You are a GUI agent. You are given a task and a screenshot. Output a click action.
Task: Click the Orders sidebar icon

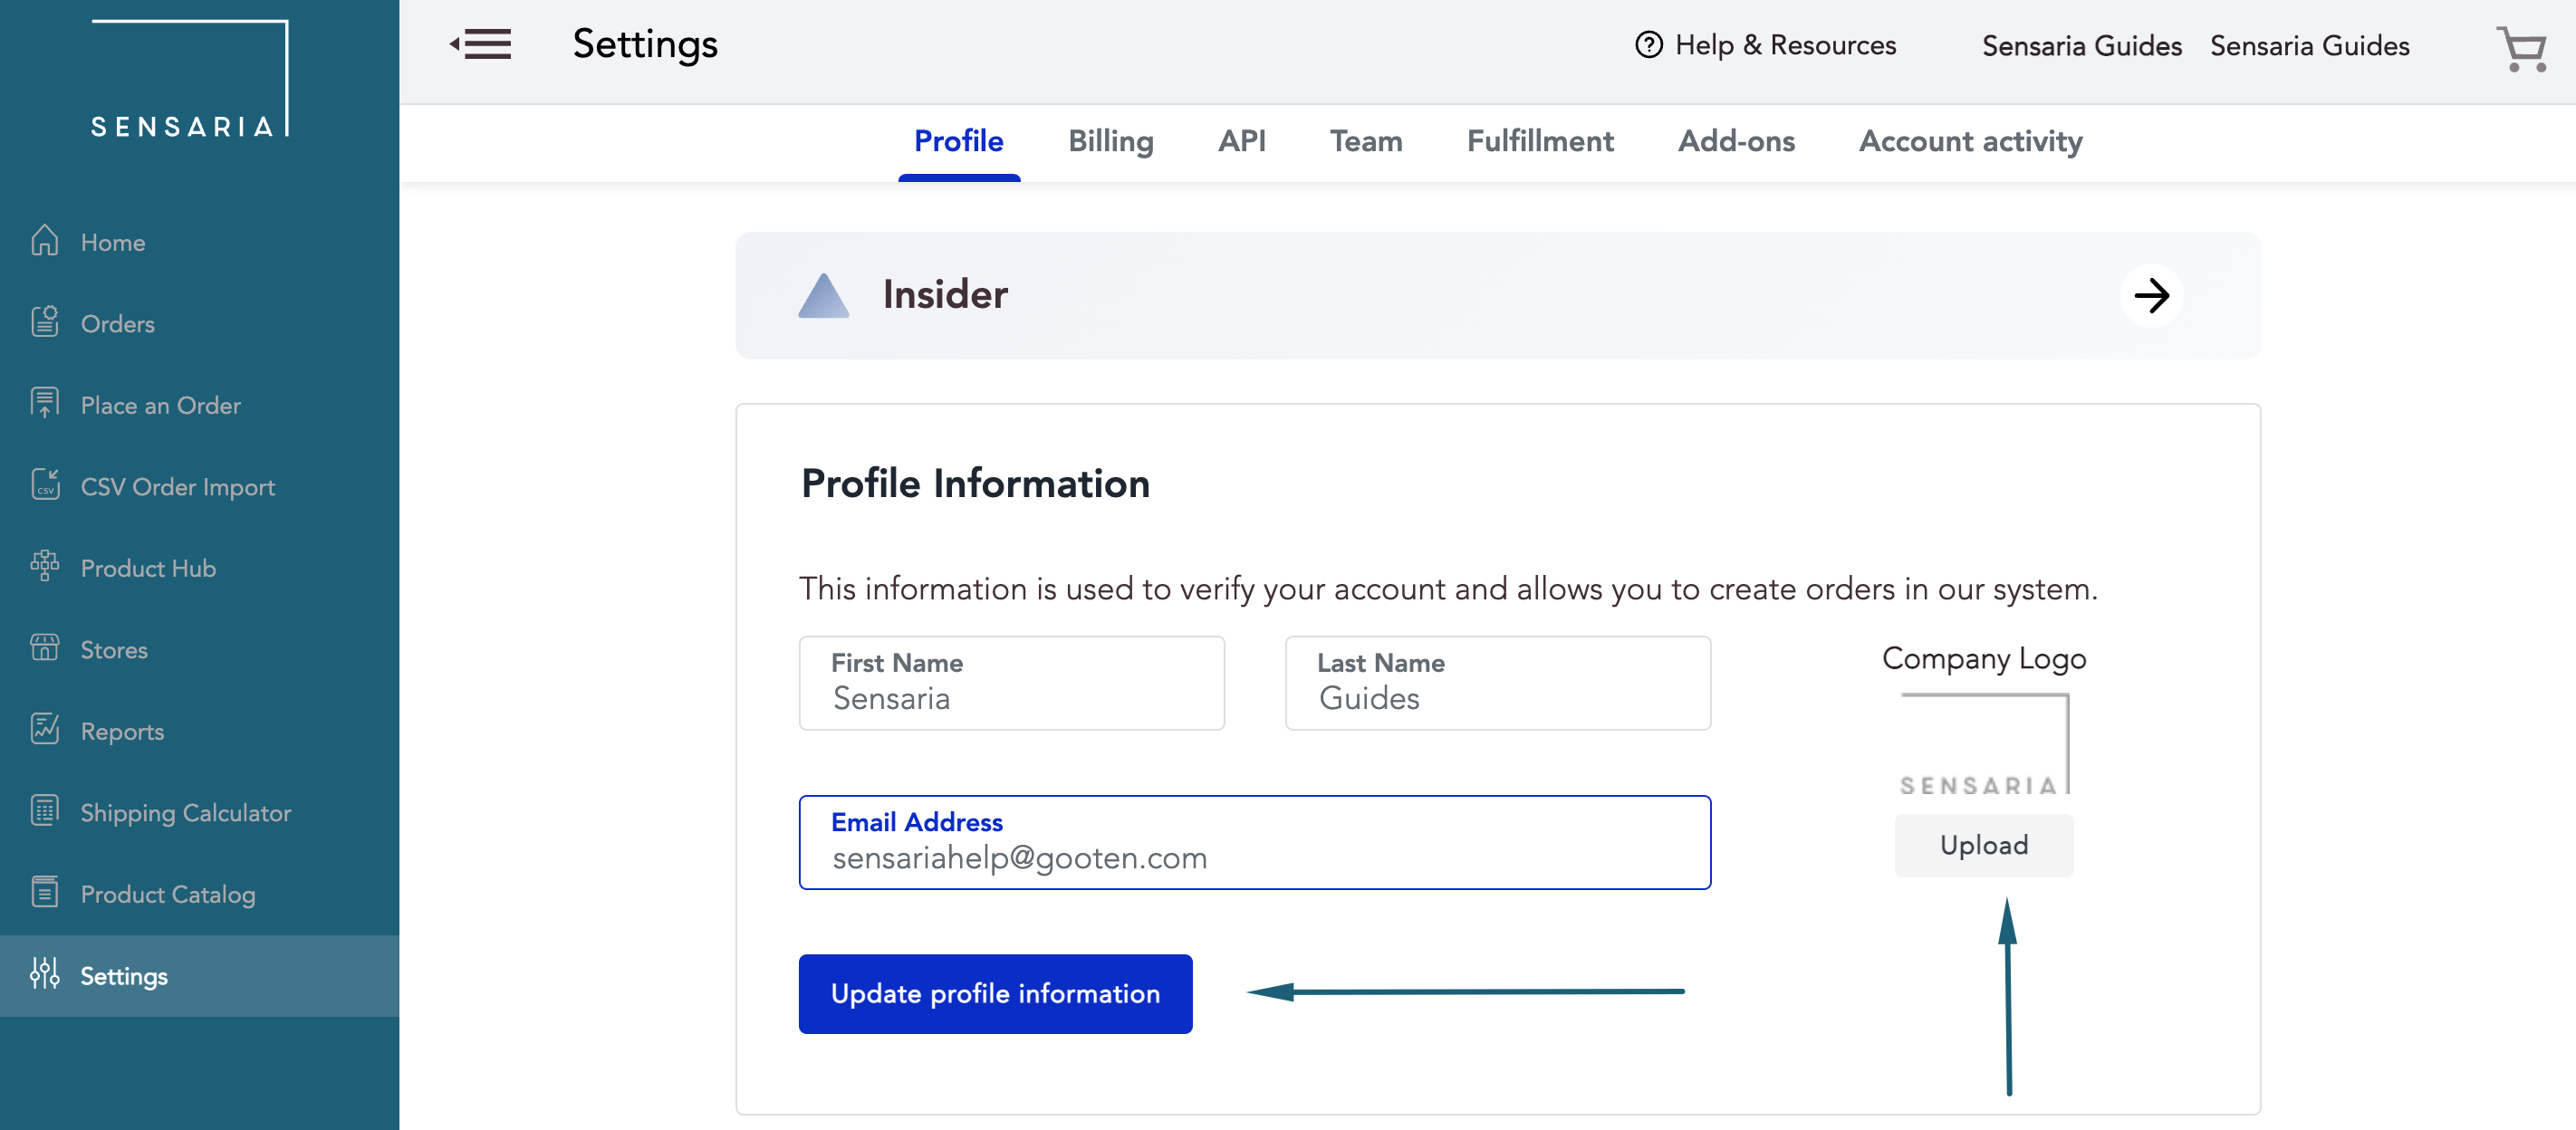pos(46,323)
